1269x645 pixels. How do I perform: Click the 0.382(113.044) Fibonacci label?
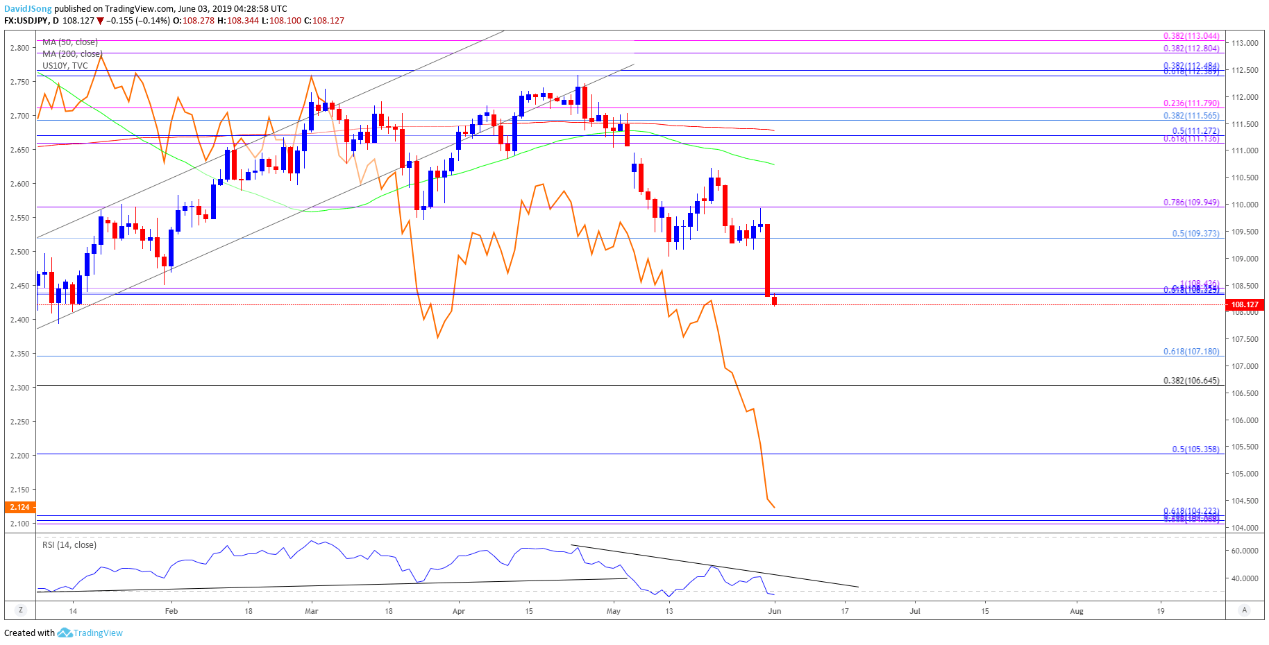[1191, 36]
